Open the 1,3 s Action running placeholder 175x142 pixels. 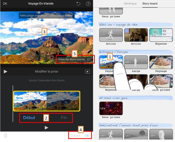coord(111,35)
